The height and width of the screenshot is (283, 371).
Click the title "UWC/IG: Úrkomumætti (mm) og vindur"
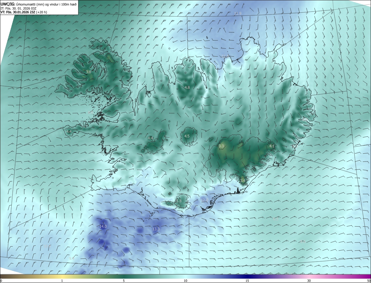click(x=39, y=4)
